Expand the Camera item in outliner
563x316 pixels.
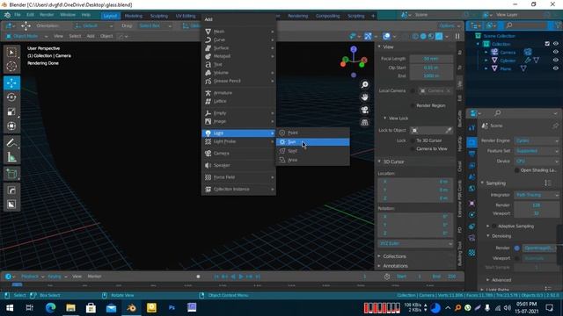click(486, 53)
